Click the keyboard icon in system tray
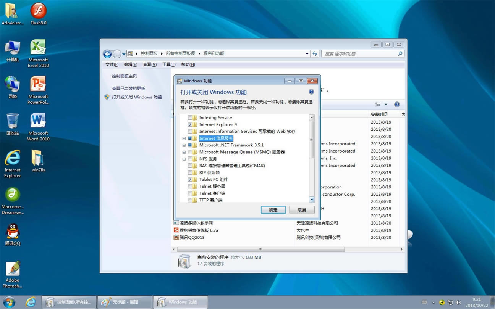The height and width of the screenshot is (309, 495). [x=424, y=303]
